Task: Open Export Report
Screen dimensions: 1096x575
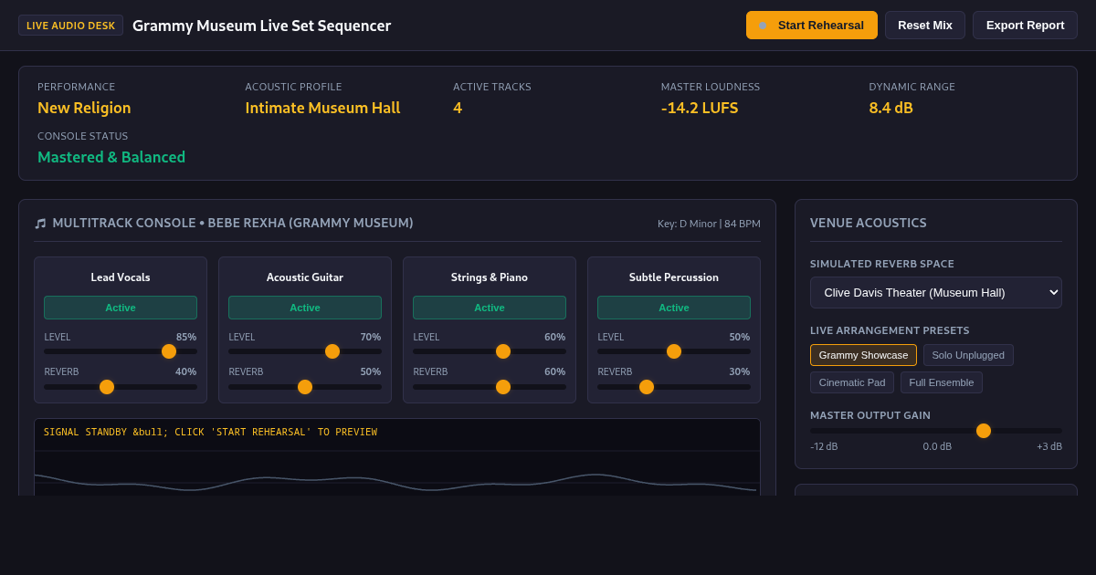Action: tap(1025, 26)
